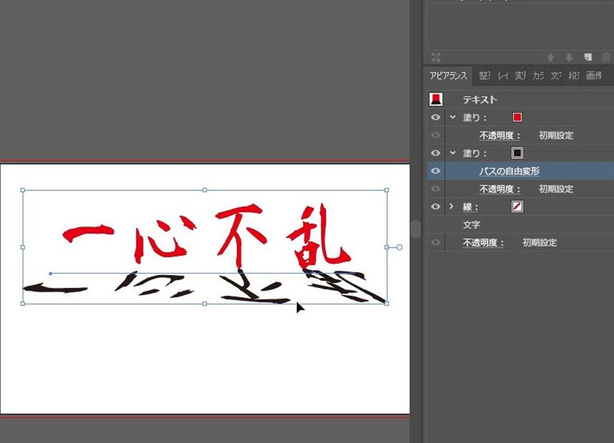
Task: Toggle visibility of the 線 stroke
Action: coord(436,206)
